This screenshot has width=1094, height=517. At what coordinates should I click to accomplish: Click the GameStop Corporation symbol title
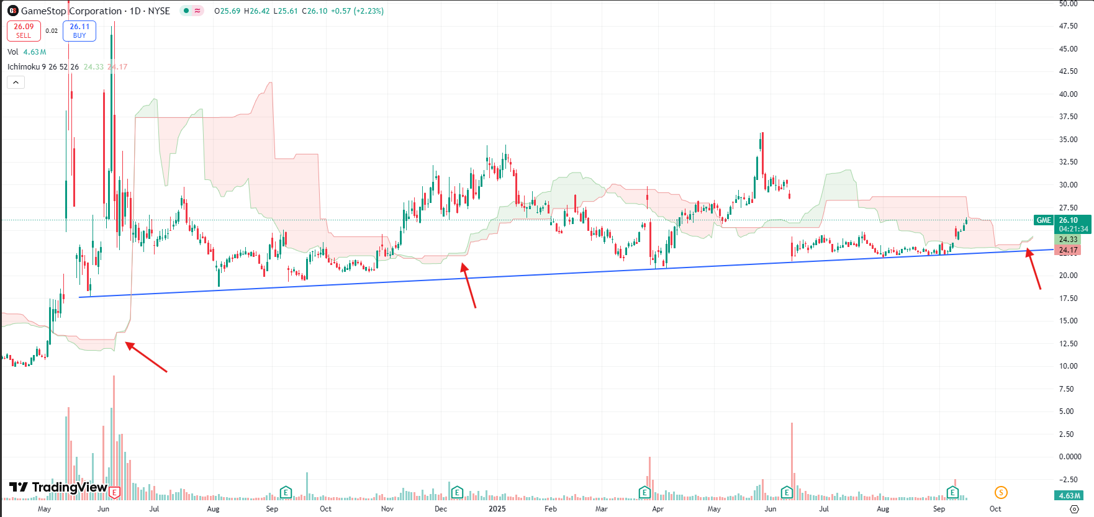tap(95, 11)
